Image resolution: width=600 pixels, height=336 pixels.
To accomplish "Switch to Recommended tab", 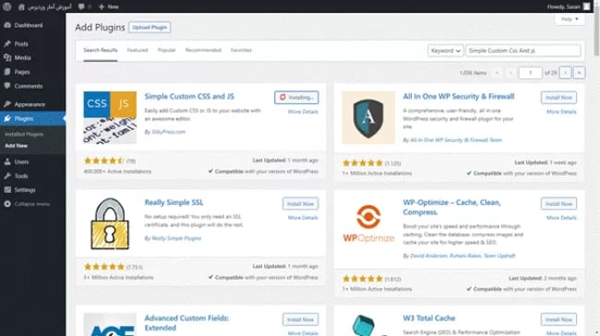I will 203,50.
